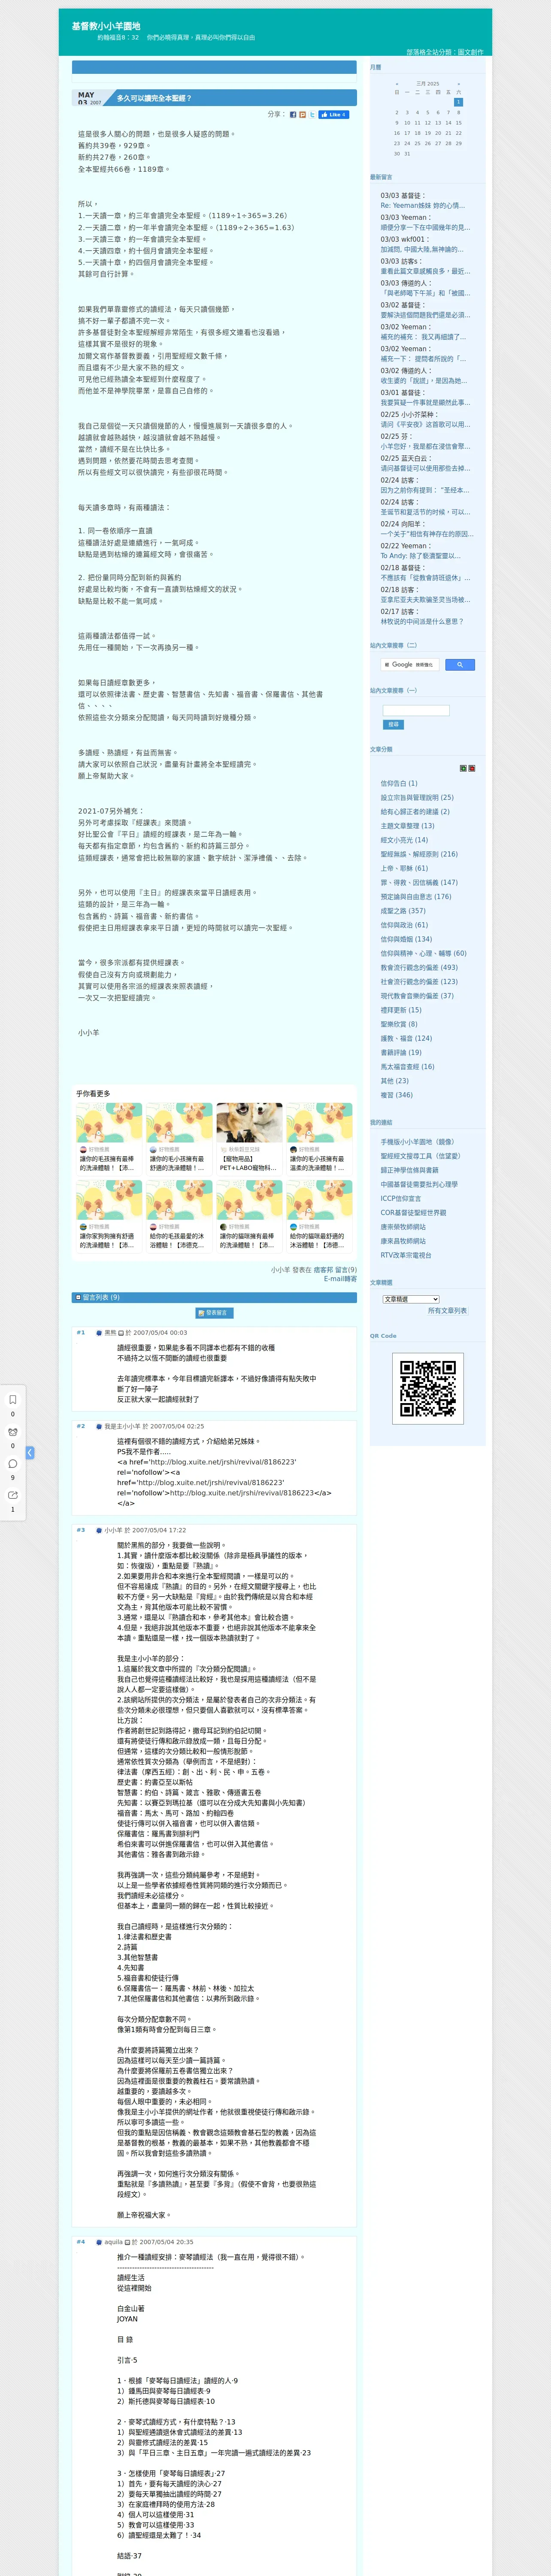This screenshot has width=551, height=2576.
Task: Open link RTV改革宗電視台
Action: tap(406, 1255)
